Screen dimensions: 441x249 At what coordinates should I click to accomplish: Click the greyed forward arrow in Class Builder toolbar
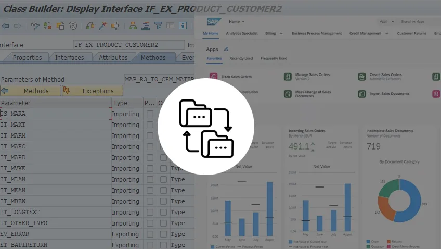tap(18, 26)
